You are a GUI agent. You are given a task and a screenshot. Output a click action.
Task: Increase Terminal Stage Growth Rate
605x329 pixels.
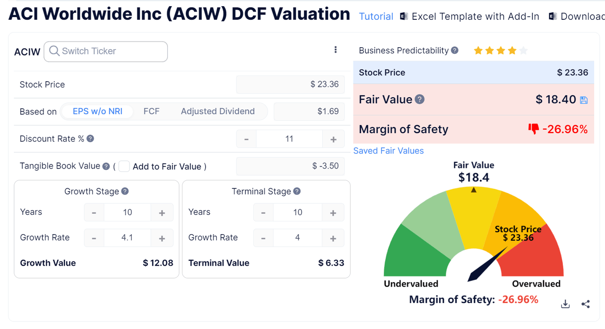coord(333,238)
